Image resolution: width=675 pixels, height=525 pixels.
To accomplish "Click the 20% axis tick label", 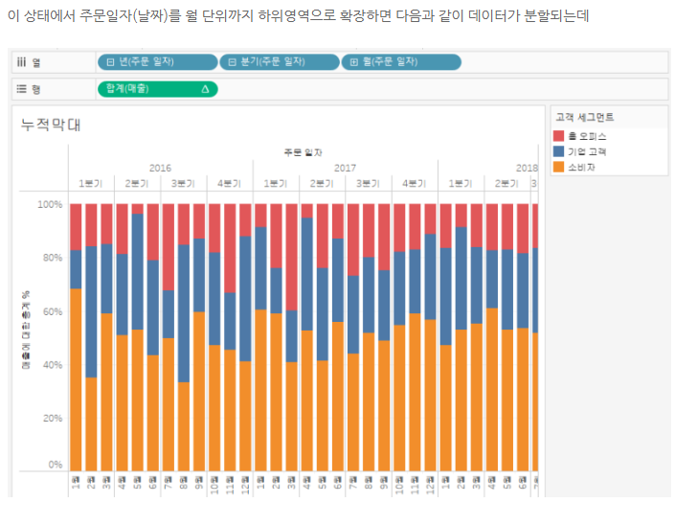I will click(x=53, y=419).
